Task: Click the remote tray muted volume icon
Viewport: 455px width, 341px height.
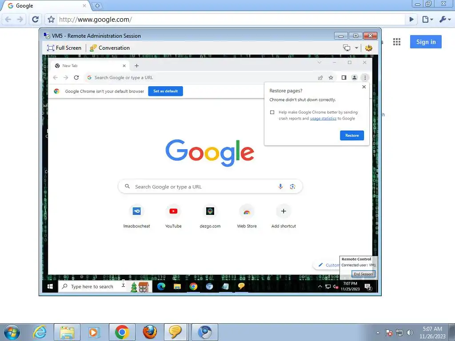Action: point(335,286)
